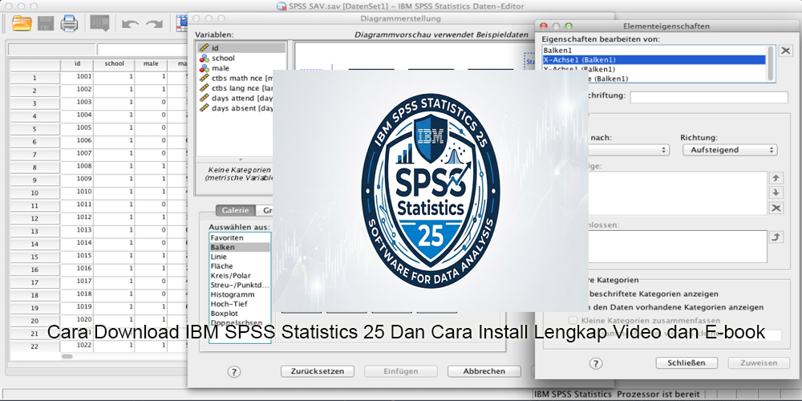802x401 pixels.
Task: Select row header 12 in the data grid
Action: coord(34,218)
